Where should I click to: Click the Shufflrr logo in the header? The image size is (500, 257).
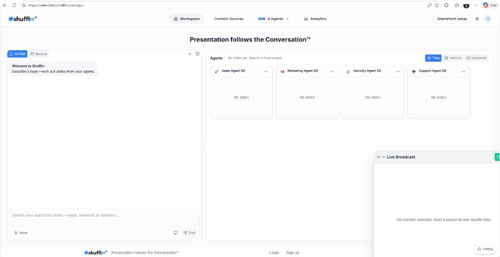(x=22, y=19)
